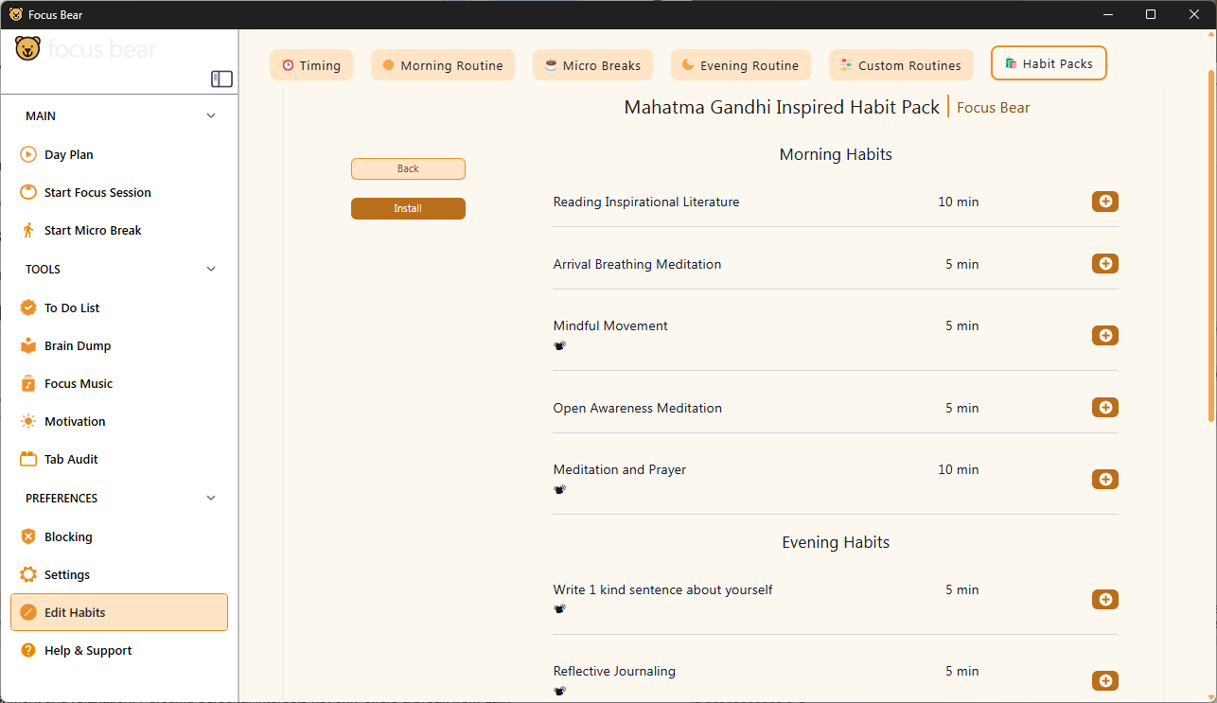
Task: Click 5 min duration for Reflective Journaling
Action: (962, 671)
